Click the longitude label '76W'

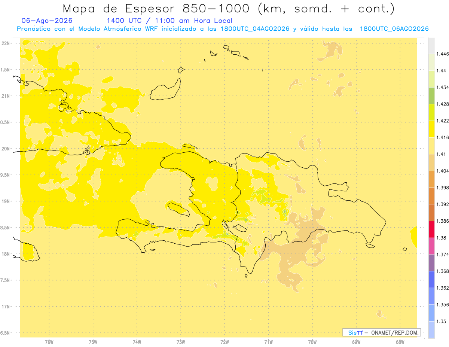pyautogui.click(x=49, y=342)
